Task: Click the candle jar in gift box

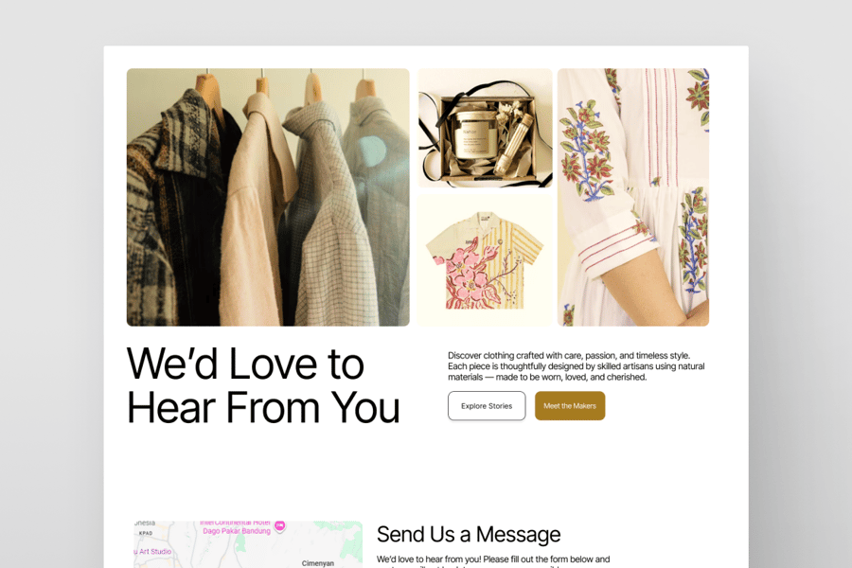Action: [x=475, y=134]
